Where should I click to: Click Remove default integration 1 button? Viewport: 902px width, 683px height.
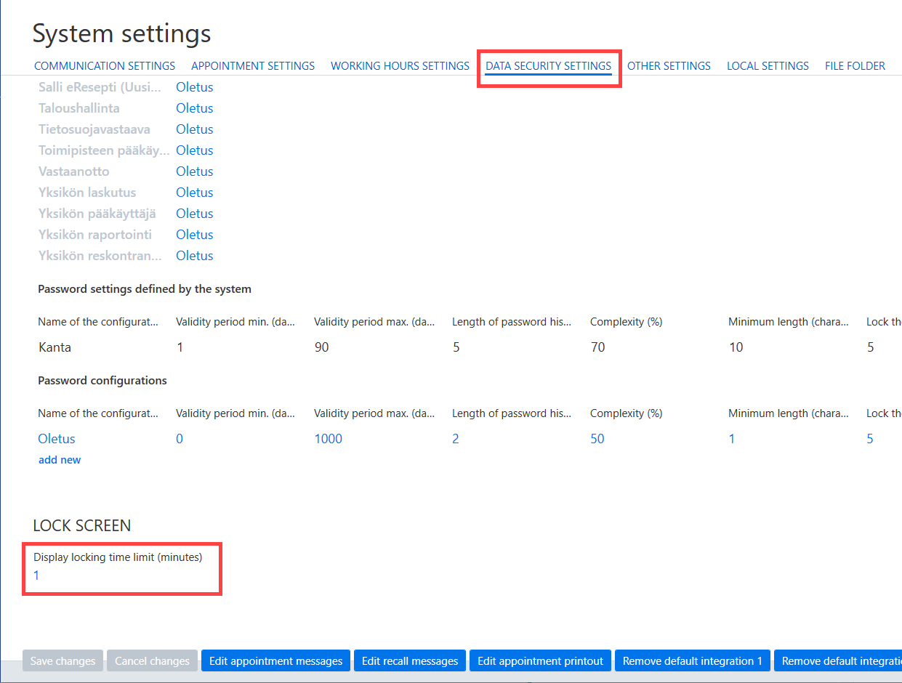(693, 661)
